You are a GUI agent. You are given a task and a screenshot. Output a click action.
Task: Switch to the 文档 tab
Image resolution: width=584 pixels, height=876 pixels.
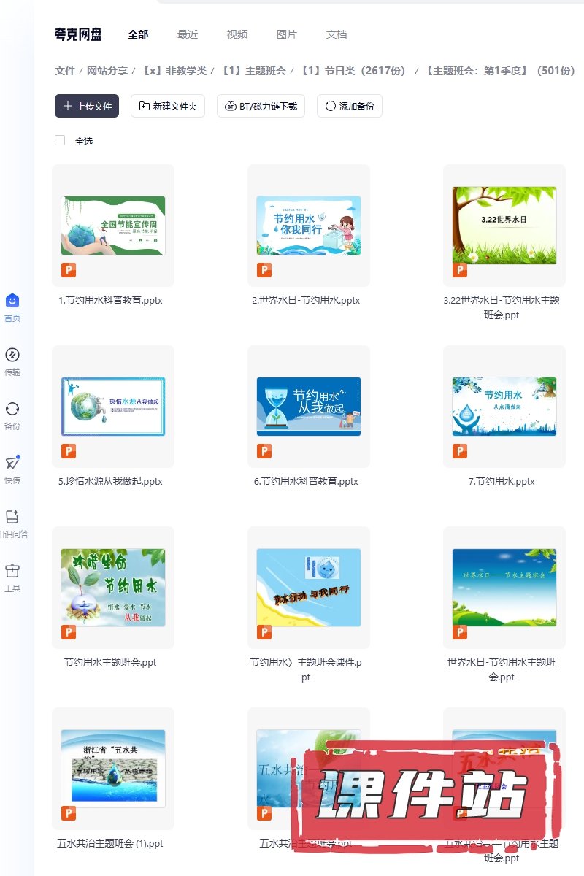pos(337,34)
